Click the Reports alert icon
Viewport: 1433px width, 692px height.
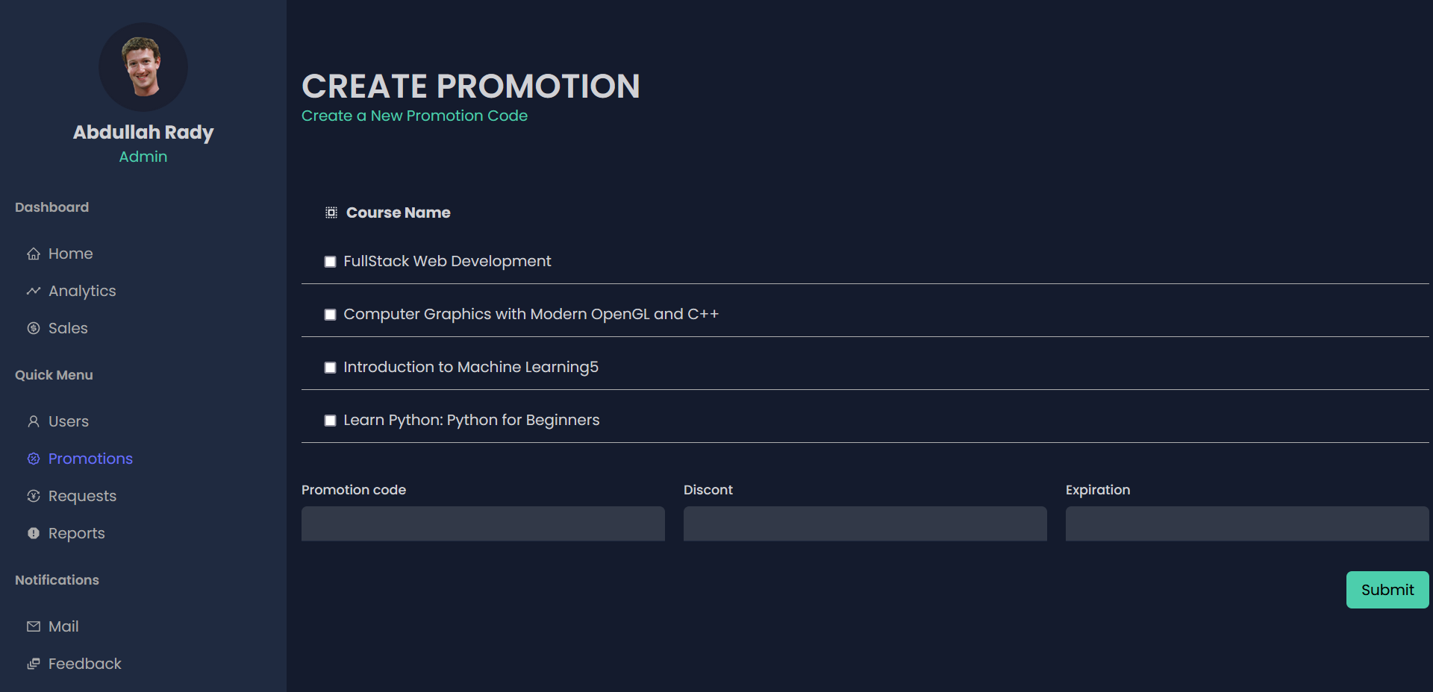click(34, 533)
